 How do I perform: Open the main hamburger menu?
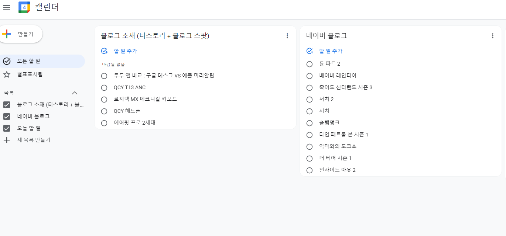(x=7, y=7)
